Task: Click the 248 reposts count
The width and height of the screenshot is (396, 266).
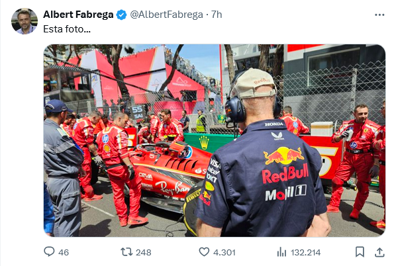Action: click(144, 252)
